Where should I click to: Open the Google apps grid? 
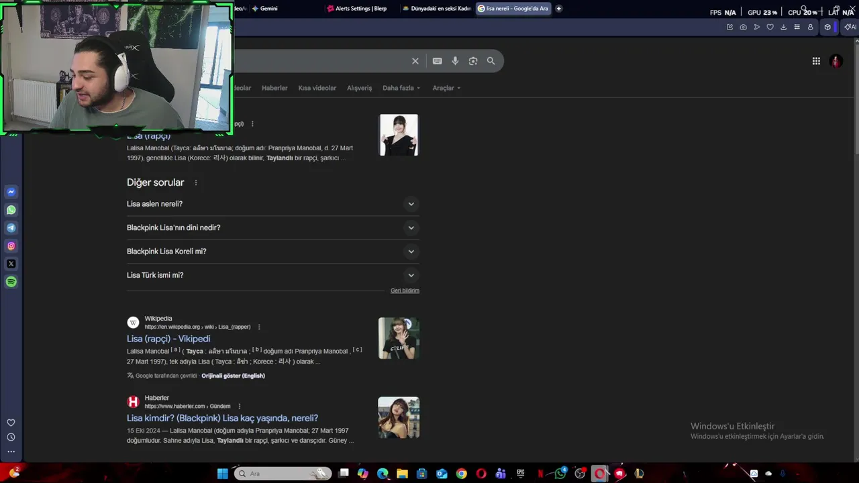pos(816,61)
